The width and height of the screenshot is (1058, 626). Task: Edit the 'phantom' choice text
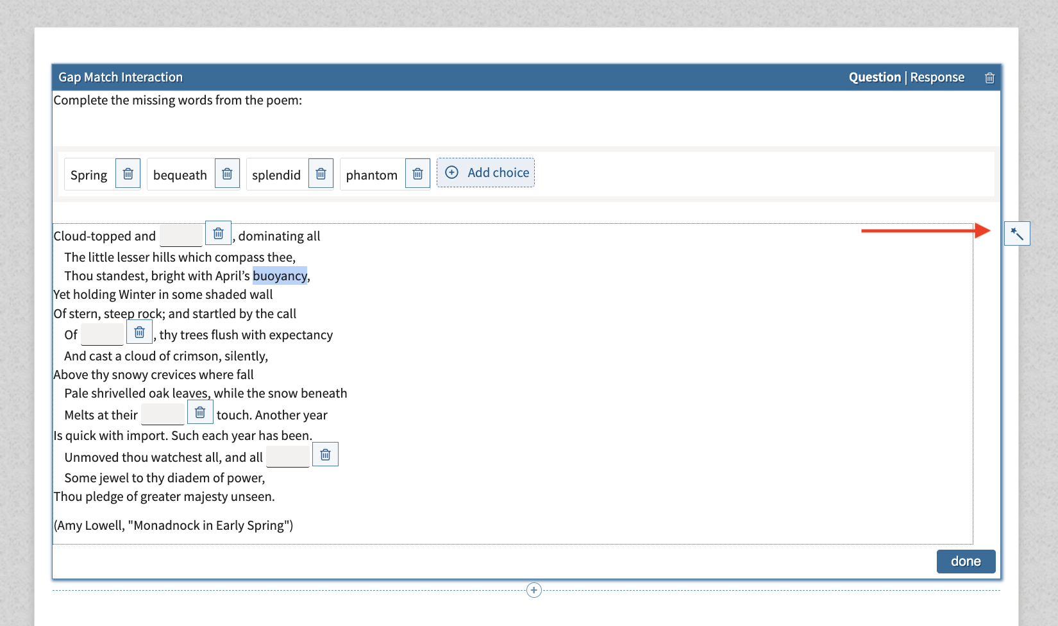coord(372,175)
